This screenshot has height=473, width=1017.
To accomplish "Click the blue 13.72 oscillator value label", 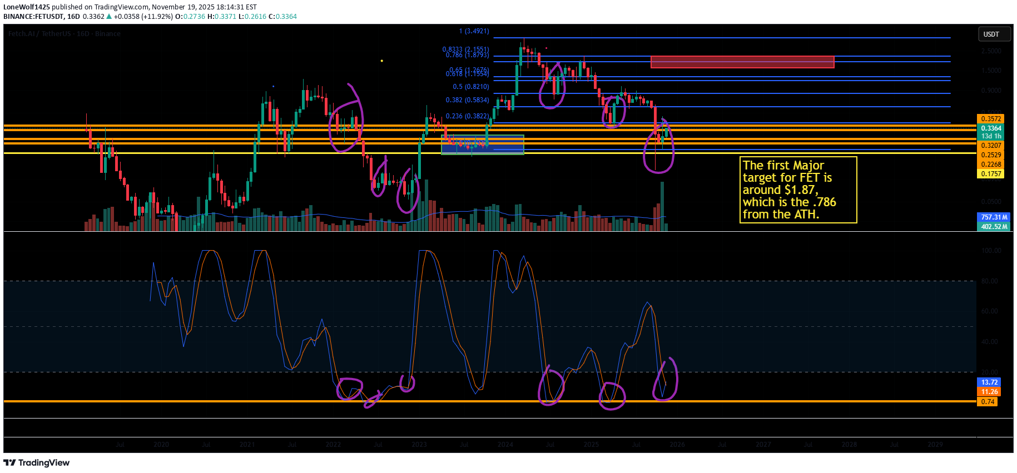I will point(989,382).
